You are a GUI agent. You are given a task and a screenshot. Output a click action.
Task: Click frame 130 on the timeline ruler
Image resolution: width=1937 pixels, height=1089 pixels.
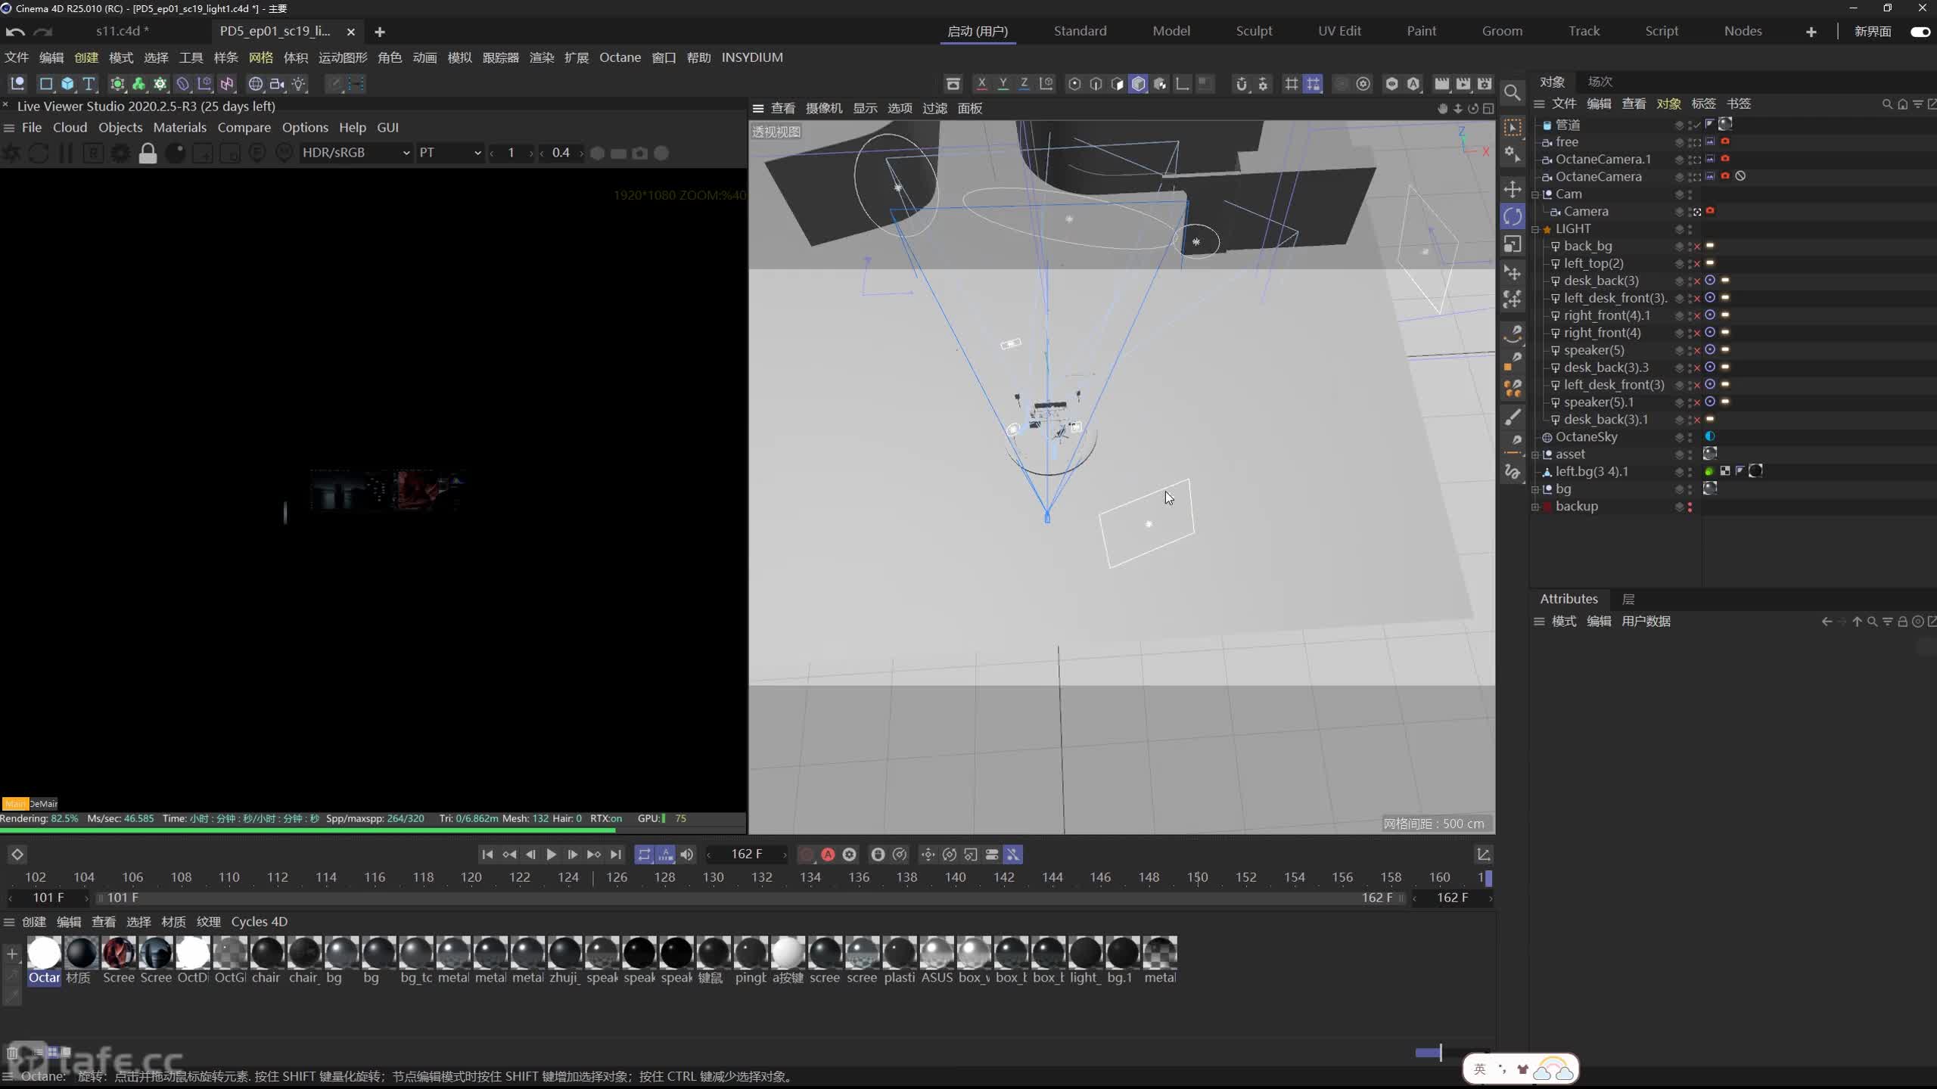(713, 877)
